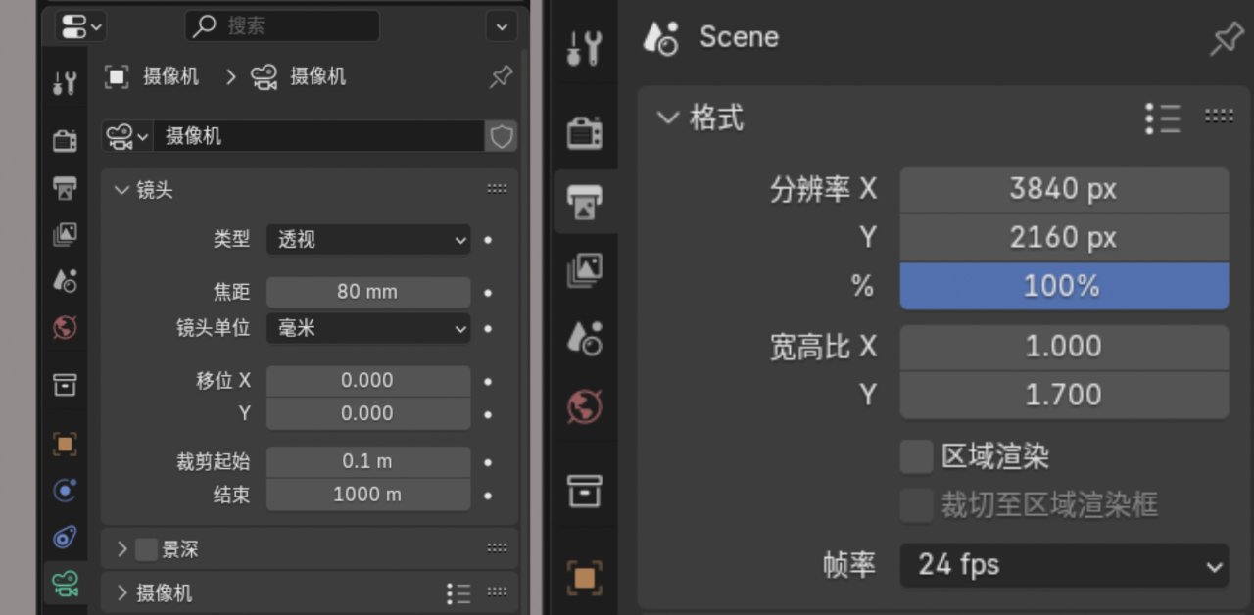Click the 100% resolution scale slider

(1063, 286)
